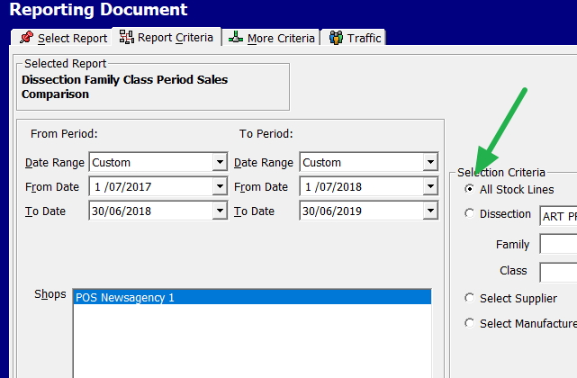The height and width of the screenshot is (378, 577).
Task: Select the All Stock Lines radio button
Action: (x=469, y=189)
